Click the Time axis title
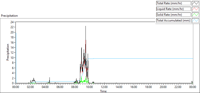Viewport: 200px width, 93px height. [103, 91]
